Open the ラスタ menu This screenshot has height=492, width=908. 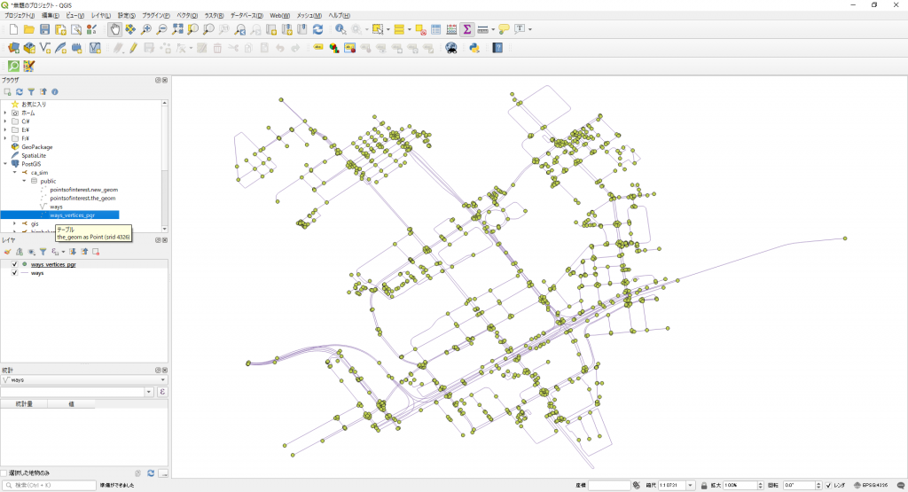click(x=213, y=16)
